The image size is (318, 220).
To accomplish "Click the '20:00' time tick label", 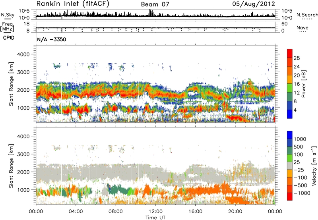I will [235, 212].
